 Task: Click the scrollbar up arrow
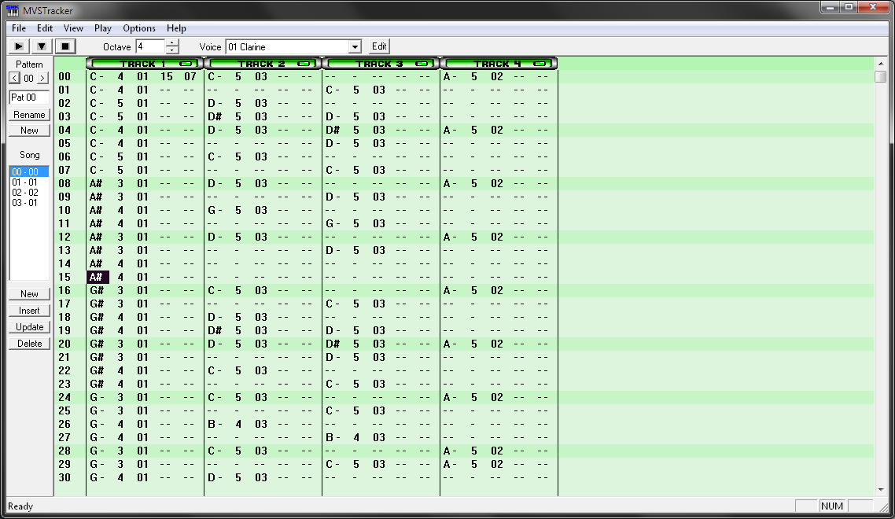tap(880, 64)
